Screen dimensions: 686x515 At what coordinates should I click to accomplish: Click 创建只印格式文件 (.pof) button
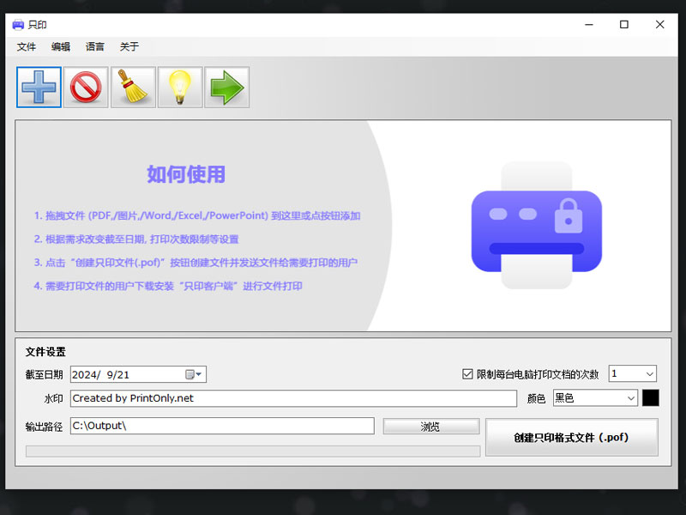click(x=572, y=437)
